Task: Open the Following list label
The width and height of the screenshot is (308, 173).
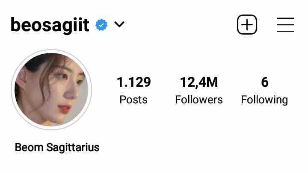Action: coord(264,100)
